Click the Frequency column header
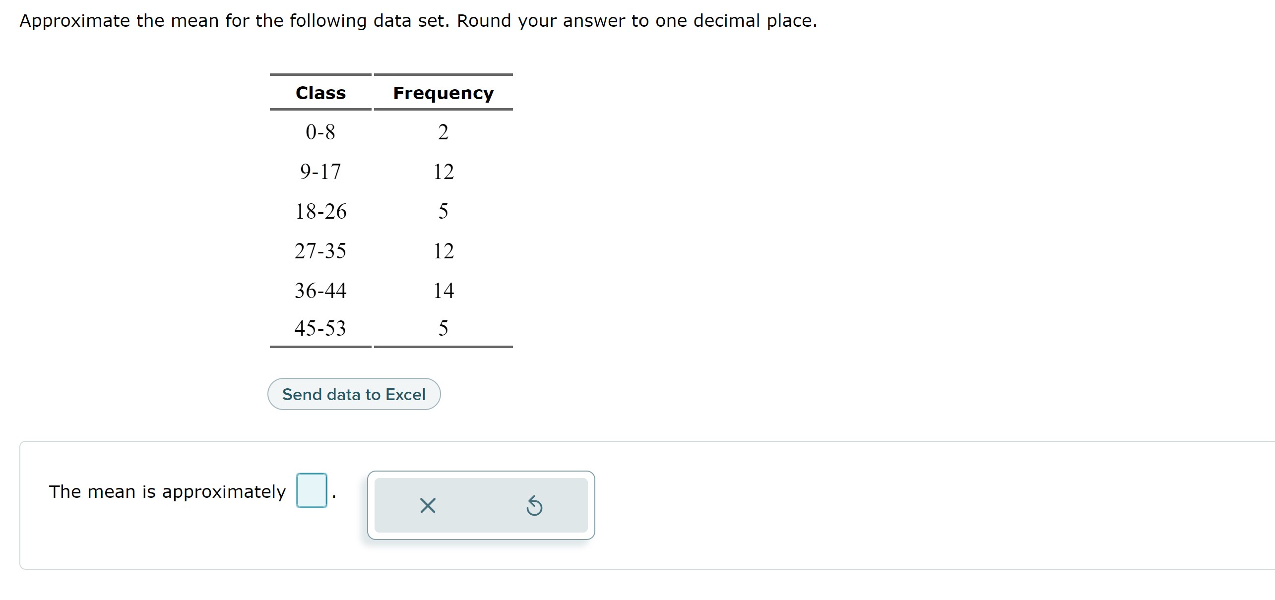The height and width of the screenshot is (600, 1275). [443, 92]
